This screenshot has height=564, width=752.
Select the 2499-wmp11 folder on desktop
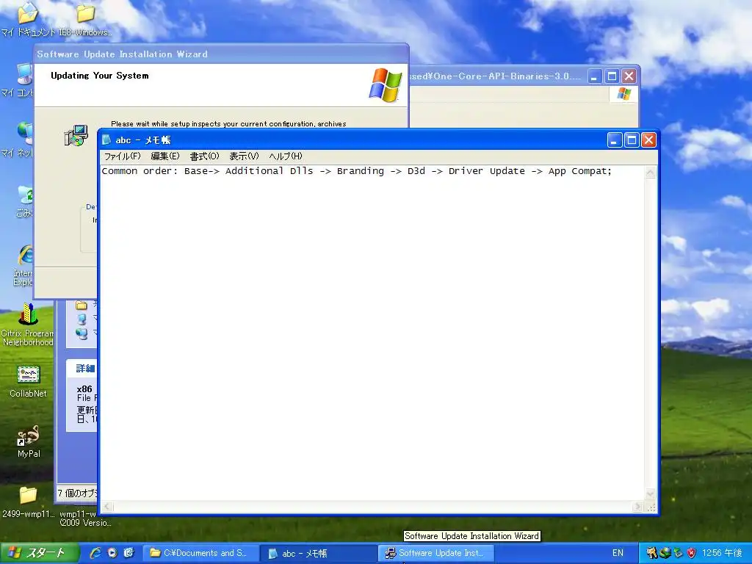[28, 502]
